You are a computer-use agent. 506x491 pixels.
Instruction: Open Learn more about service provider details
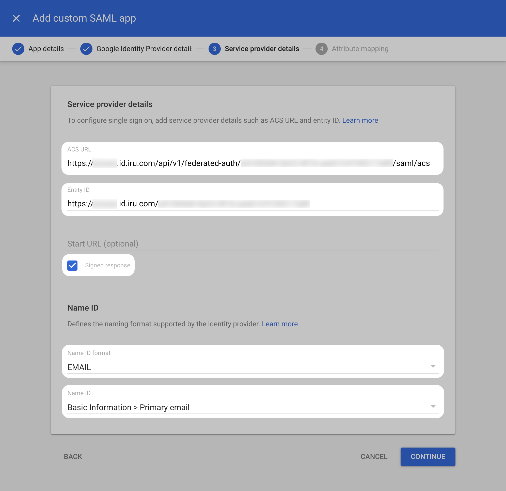(x=360, y=120)
